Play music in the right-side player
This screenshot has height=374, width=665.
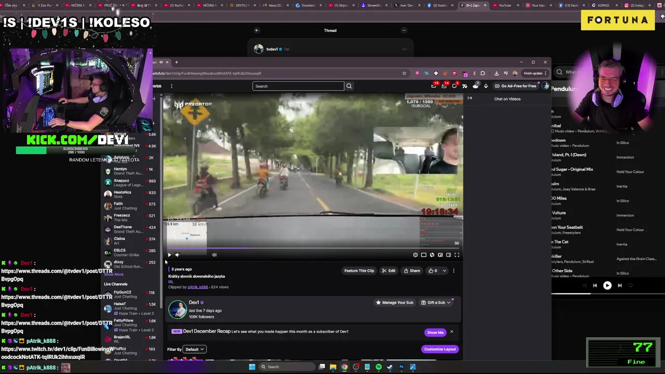coord(607,285)
